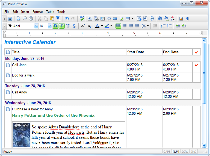Screen dimensions: 210x156
Task: Run the ABC spell check
Action: [82, 19]
